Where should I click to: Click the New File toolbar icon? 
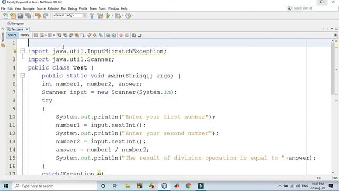6,15
